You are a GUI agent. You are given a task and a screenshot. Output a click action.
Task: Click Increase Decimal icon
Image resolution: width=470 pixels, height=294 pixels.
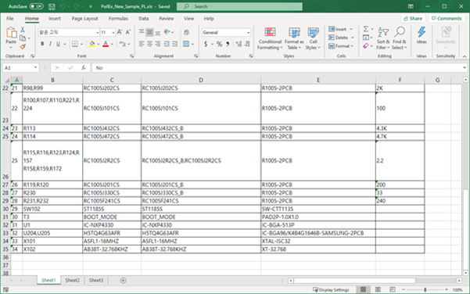coord(239,44)
